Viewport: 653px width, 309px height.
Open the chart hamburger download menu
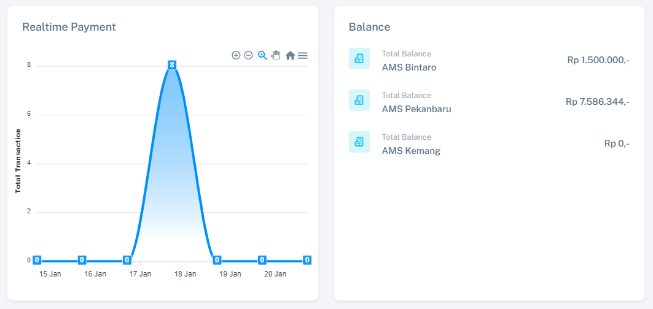(x=303, y=55)
